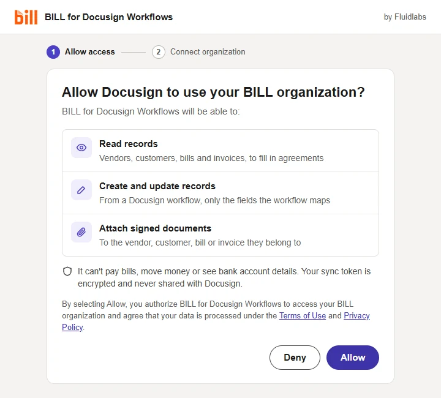This screenshot has height=398, width=441.
Task: Go to the Connect organization step label
Action: pos(208,52)
